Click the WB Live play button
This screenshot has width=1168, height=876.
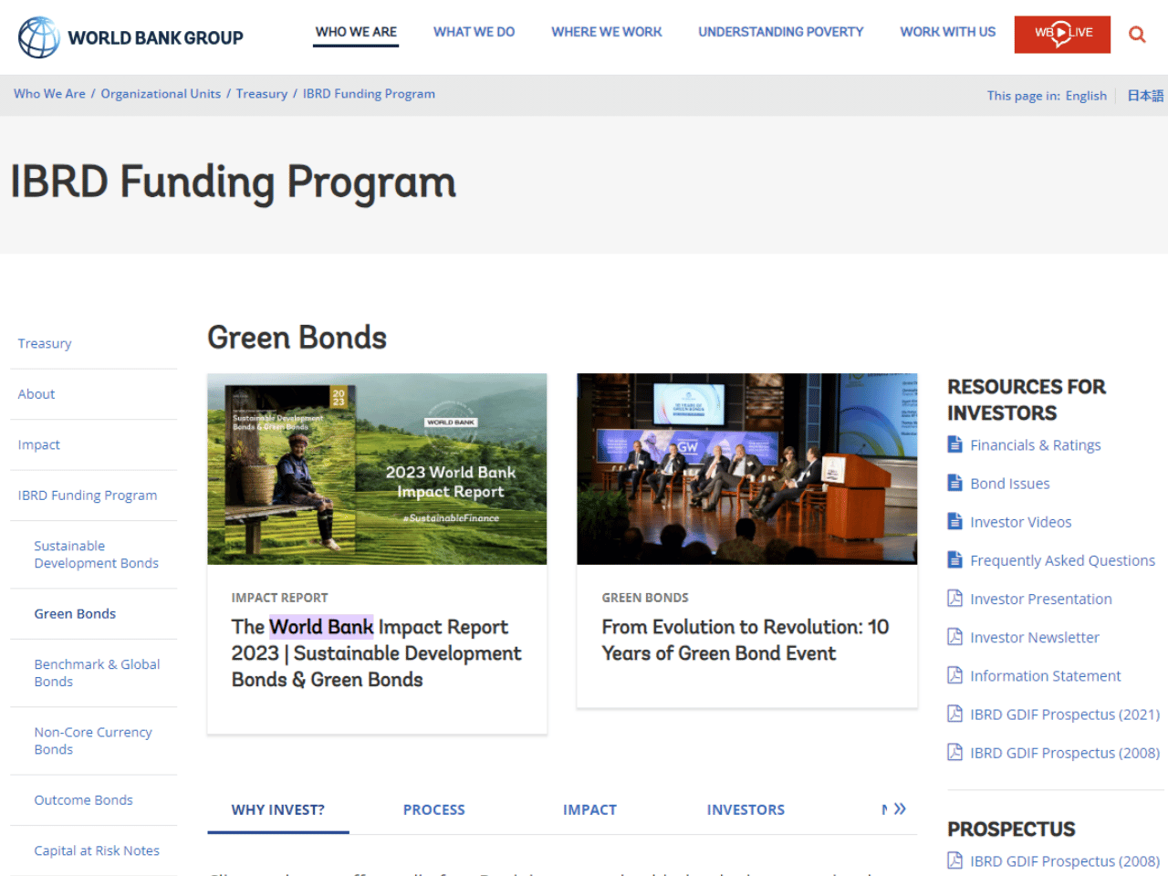[1062, 33]
